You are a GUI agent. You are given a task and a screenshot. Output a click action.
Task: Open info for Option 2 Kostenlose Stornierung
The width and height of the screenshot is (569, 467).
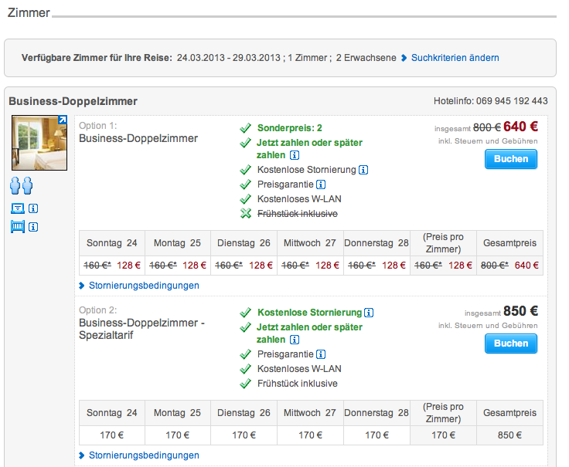point(369,313)
